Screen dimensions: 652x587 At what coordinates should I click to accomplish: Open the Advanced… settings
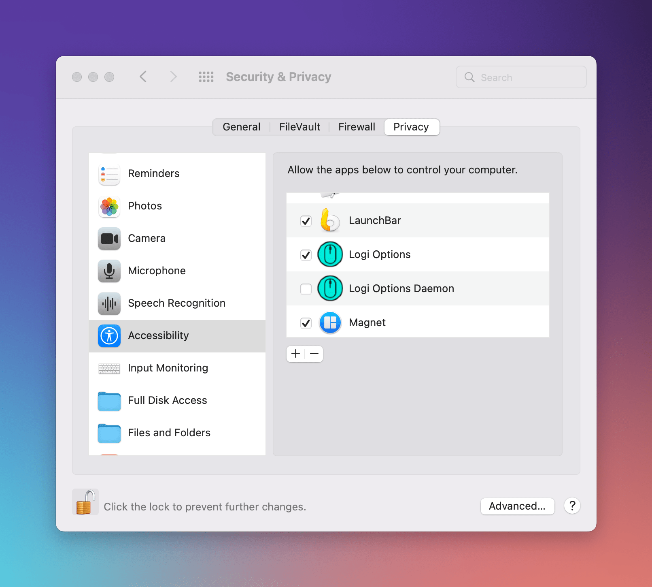tap(517, 506)
